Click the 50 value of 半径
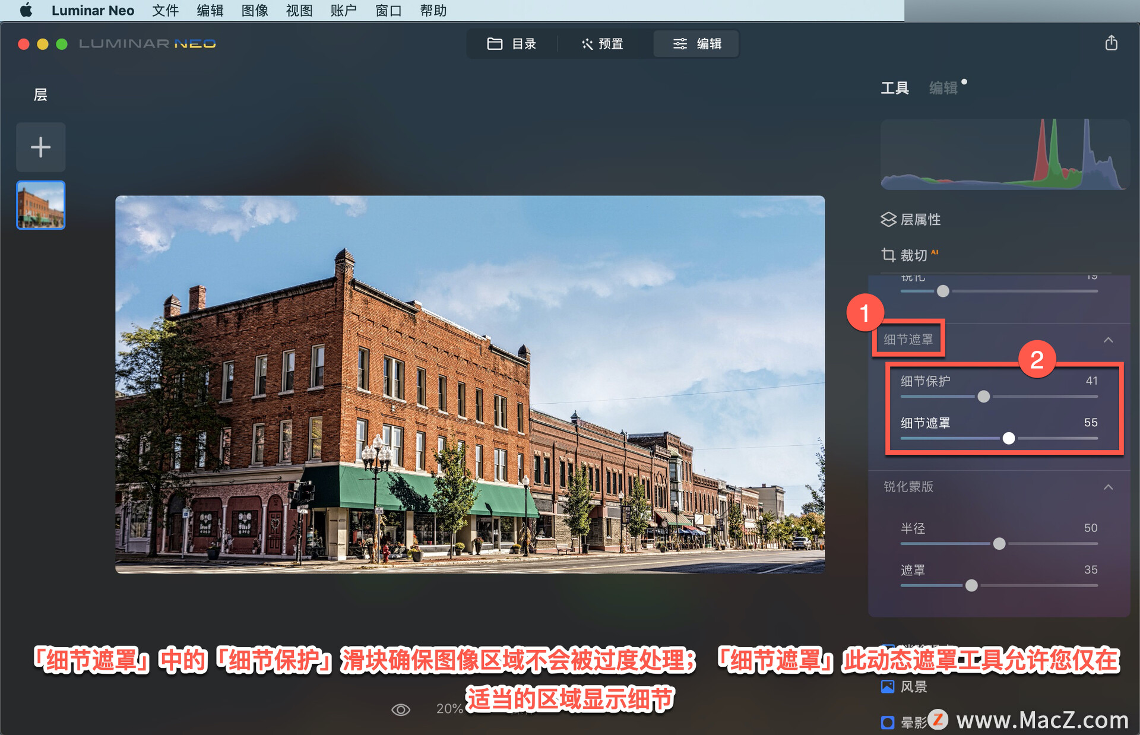1140x735 pixels. [x=1091, y=528]
